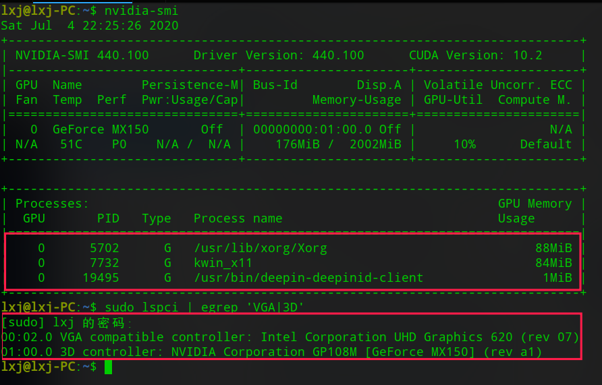Click 'Intel Corporation UHD Graphics 620' text
Screen dimensions: 602x385
pos(387,336)
